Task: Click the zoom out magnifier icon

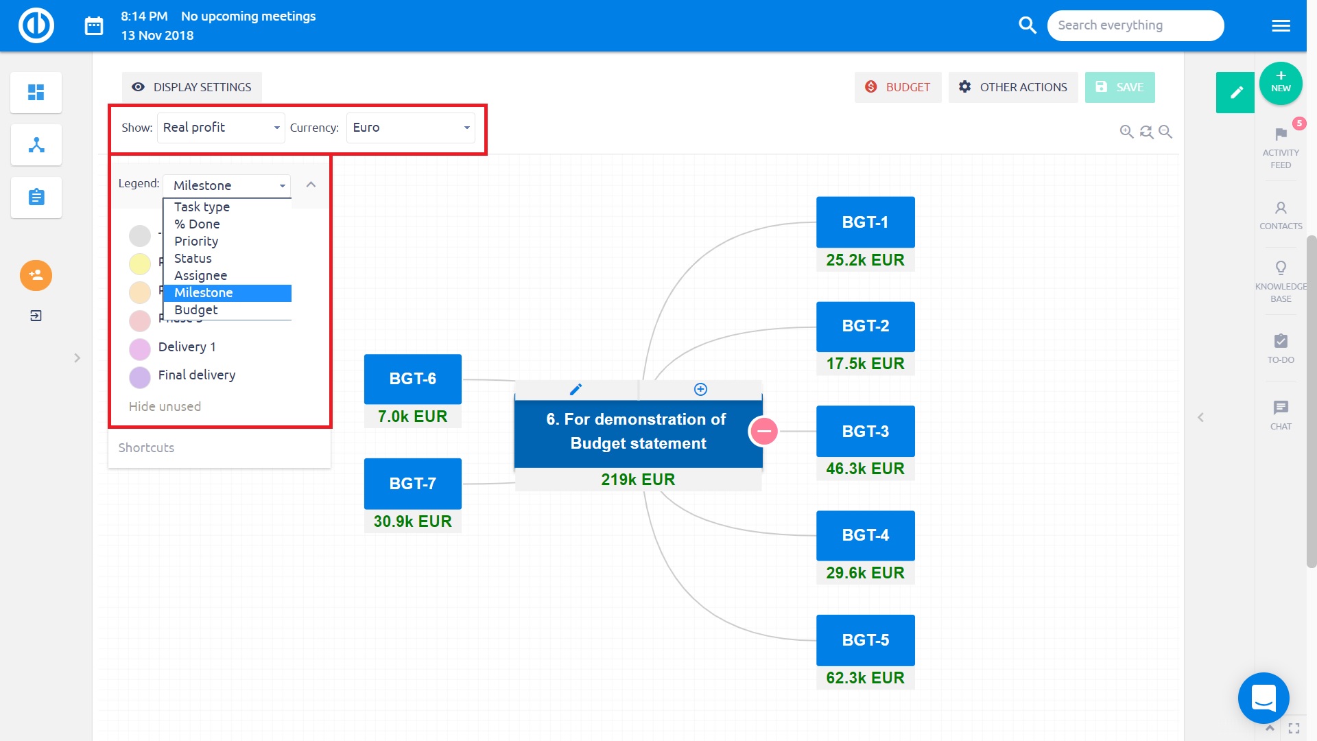Action: click(1165, 131)
